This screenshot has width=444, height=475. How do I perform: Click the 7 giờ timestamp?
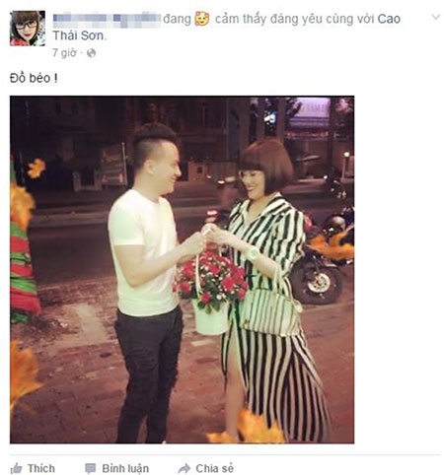tap(64, 52)
